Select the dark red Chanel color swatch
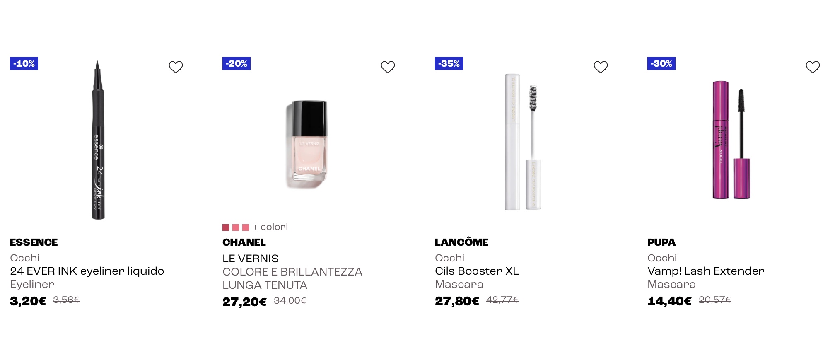Screen dimensions: 835x353 [226, 227]
